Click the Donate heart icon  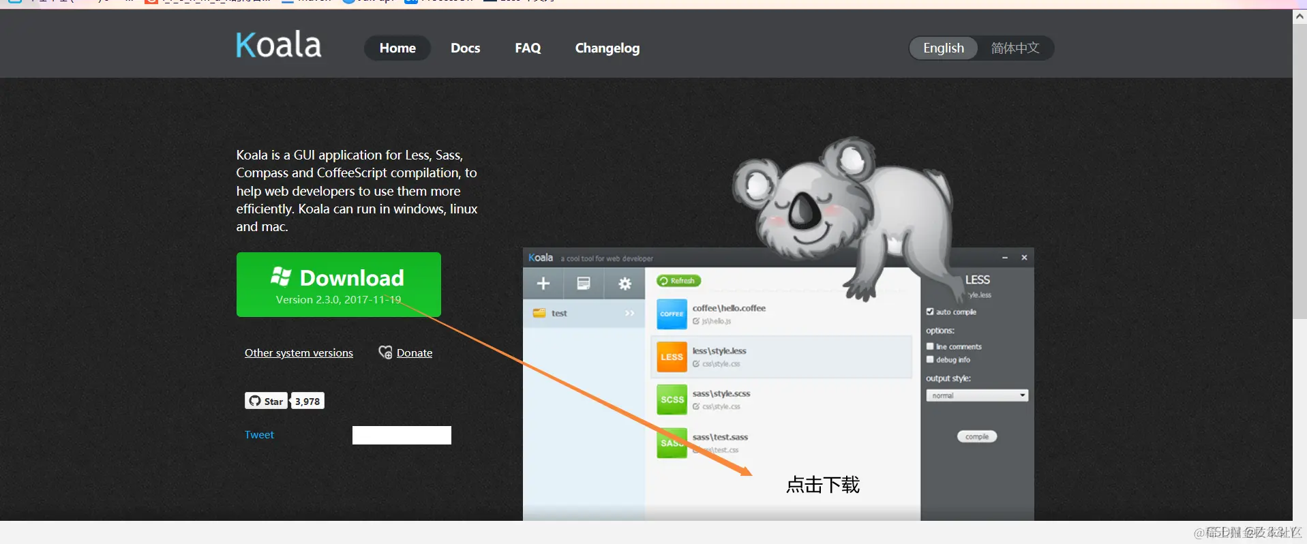[385, 352]
